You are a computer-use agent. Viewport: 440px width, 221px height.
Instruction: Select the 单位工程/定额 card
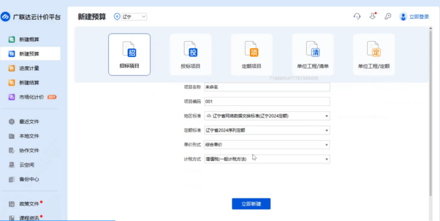[x=374, y=54]
